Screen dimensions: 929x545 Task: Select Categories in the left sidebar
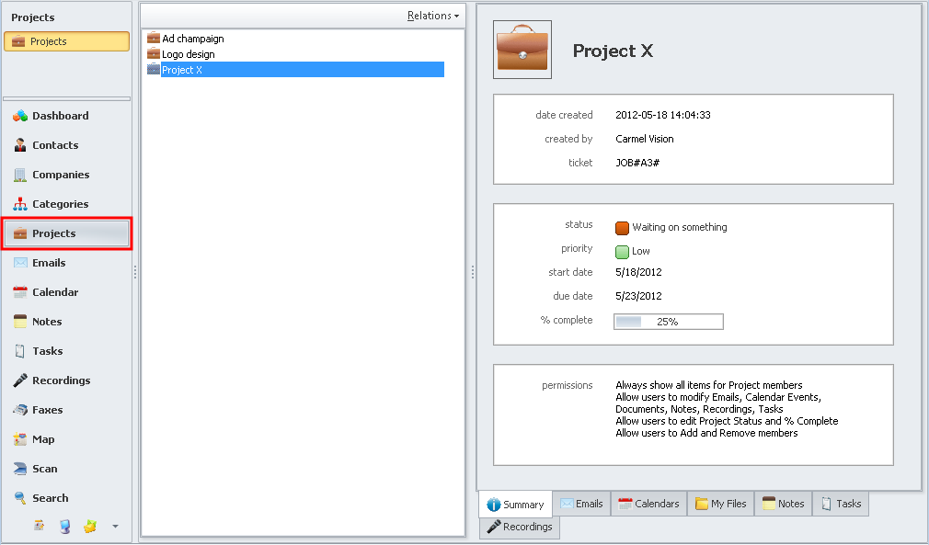click(x=60, y=204)
